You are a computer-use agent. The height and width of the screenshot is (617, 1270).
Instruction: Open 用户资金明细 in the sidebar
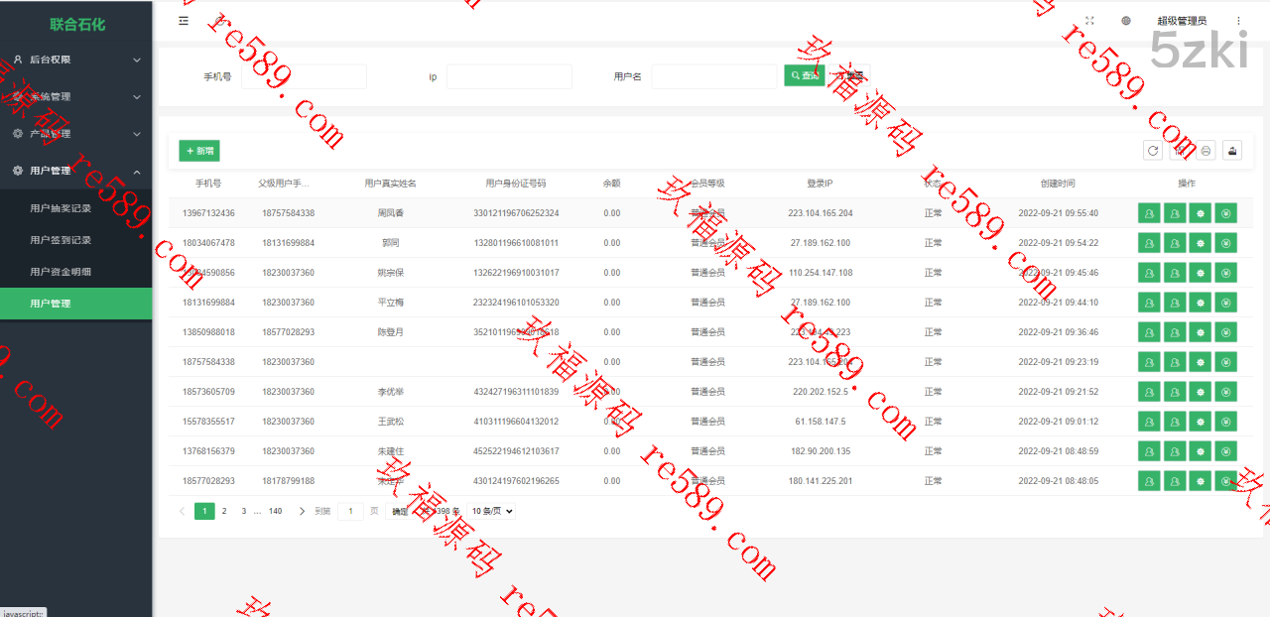61,272
